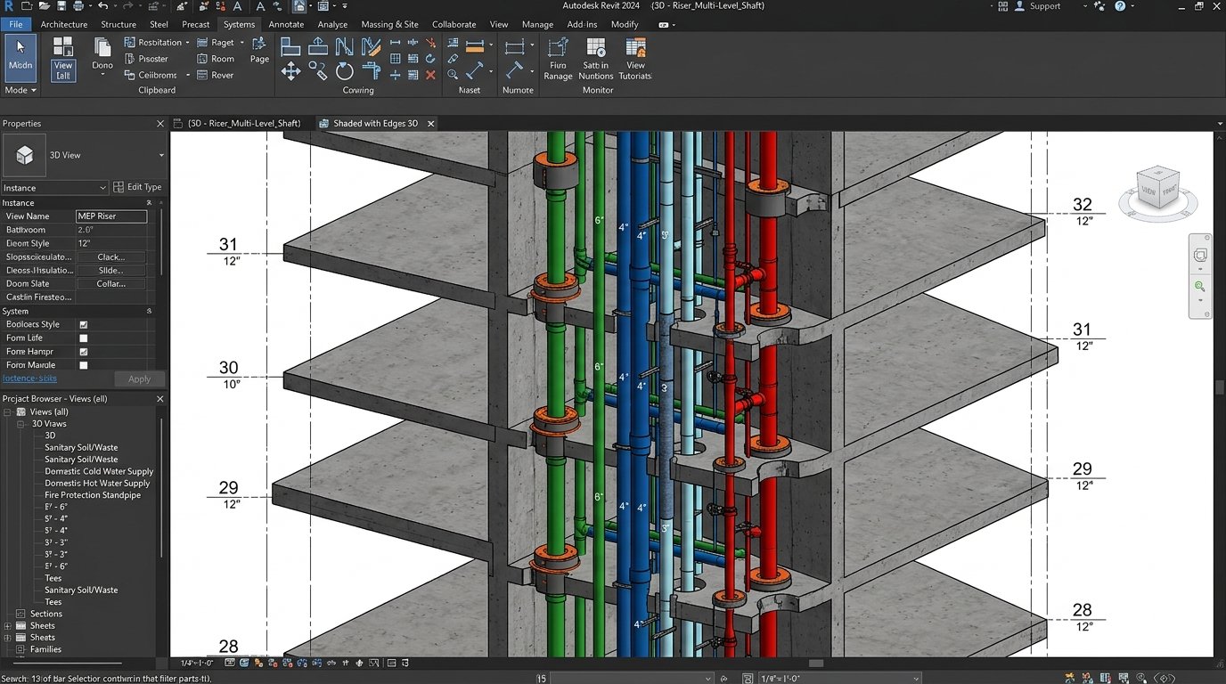Screen dimensions: 1226x684
Task: Click the Undo arrow in quick access toolbar
Action: [103, 6]
